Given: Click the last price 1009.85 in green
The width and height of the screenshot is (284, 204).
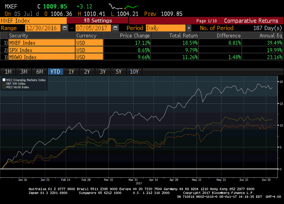Looking at the screenshot, I should (55, 7).
